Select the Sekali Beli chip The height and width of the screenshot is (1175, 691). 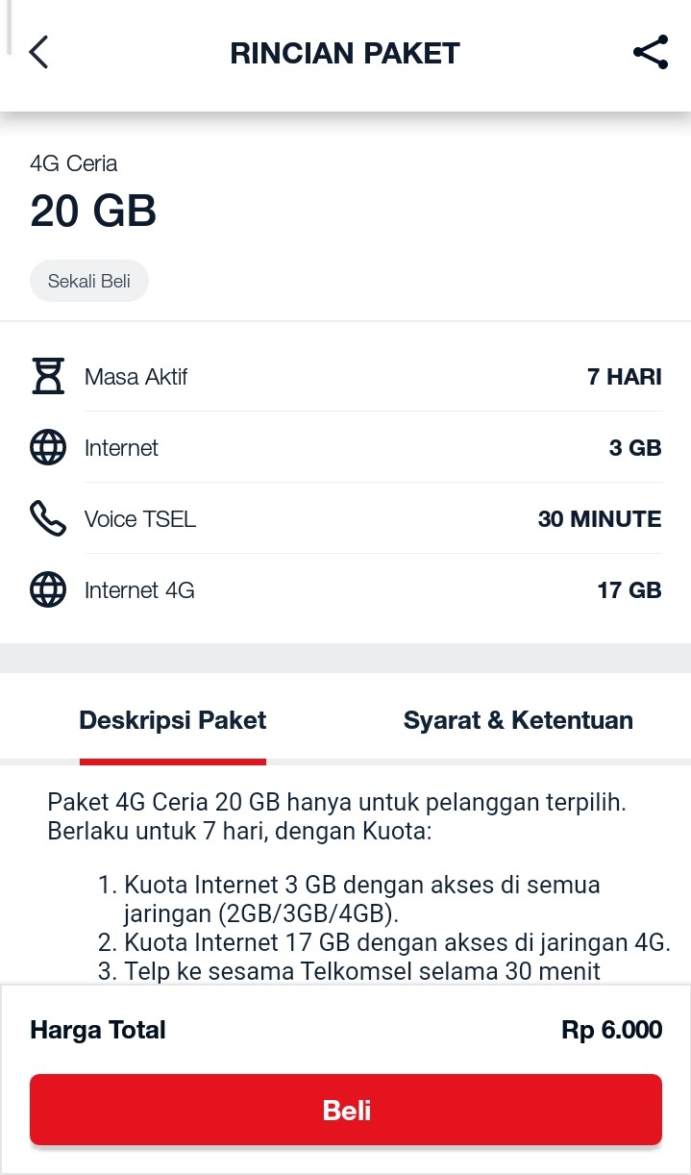89,281
